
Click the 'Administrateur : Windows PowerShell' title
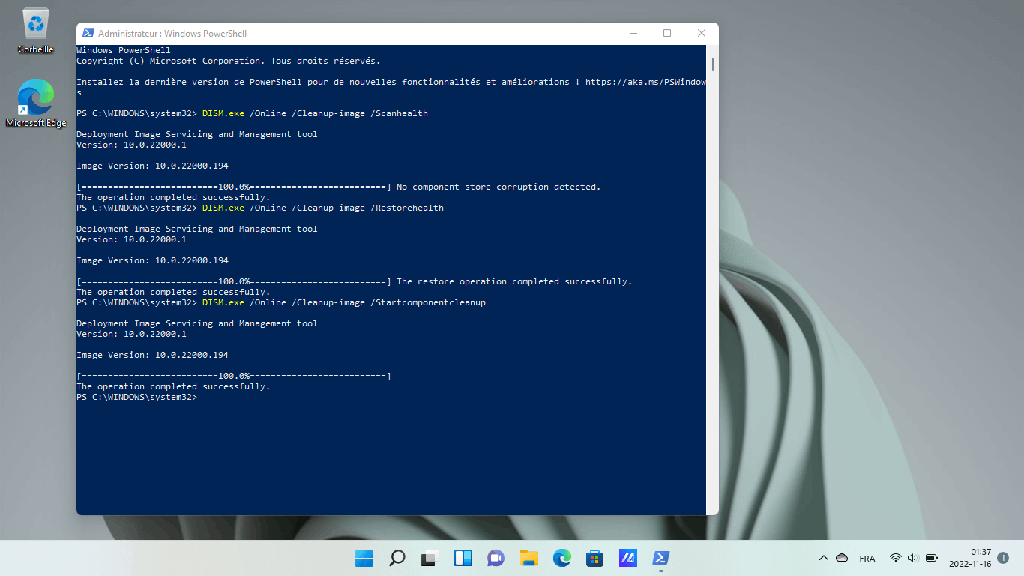(172, 34)
